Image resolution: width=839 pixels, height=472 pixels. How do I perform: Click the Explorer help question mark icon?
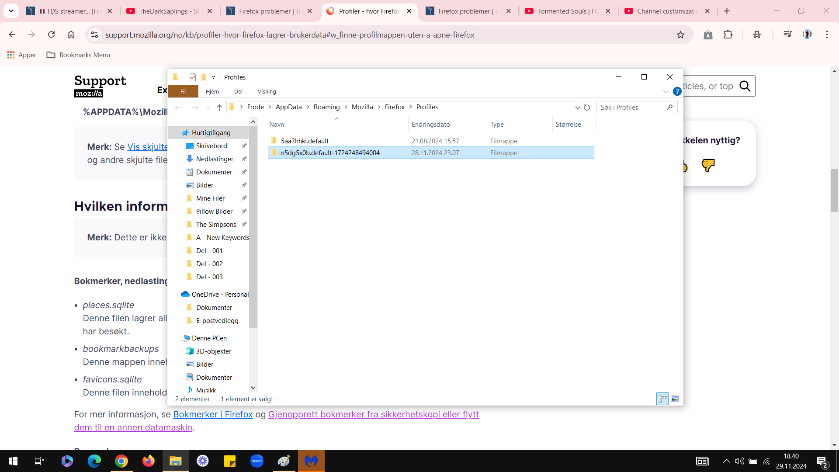[x=677, y=91]
